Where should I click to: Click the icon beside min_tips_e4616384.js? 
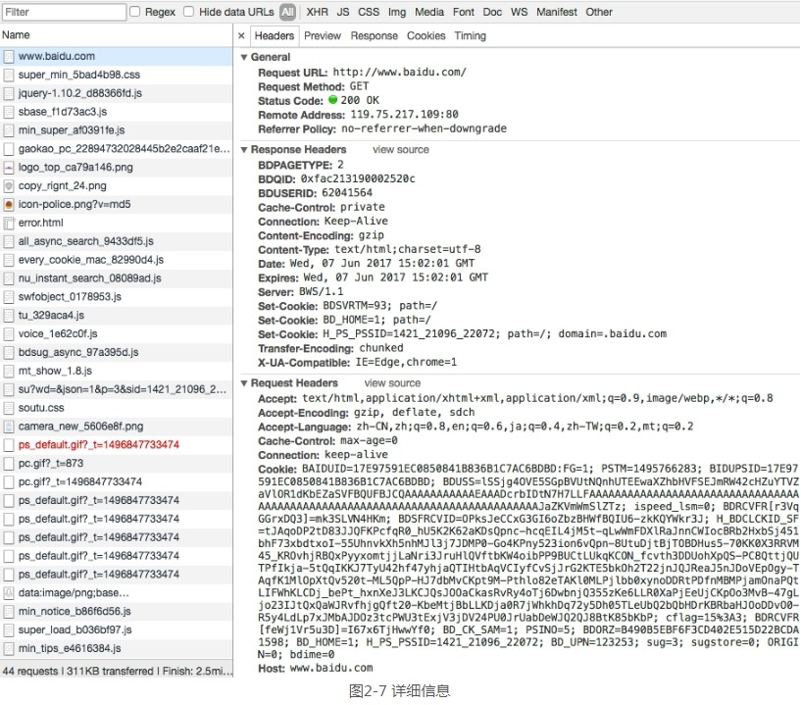click(9, 648)
